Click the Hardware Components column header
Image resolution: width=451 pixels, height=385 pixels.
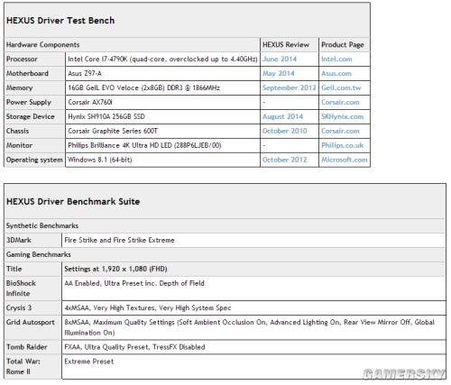(x=42, y=45)
